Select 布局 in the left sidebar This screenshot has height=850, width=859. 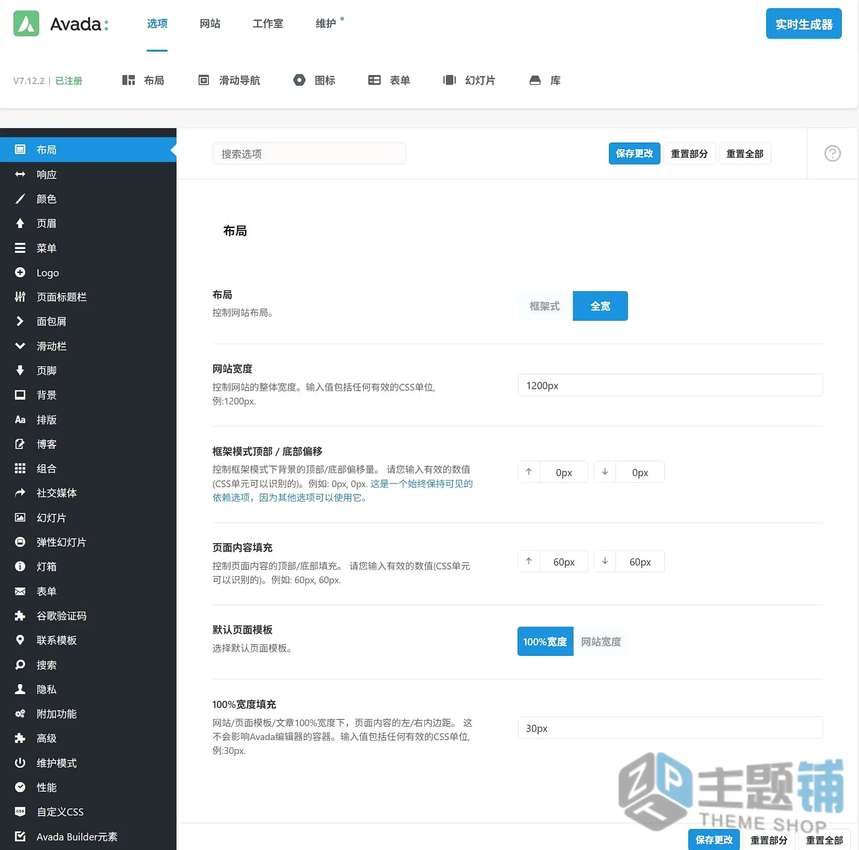(x=88, y=150)
